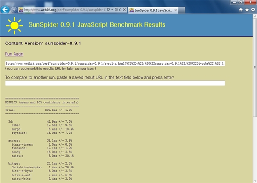Click the address bar URL text
257x183 pixels.
[x=65, y=10]
